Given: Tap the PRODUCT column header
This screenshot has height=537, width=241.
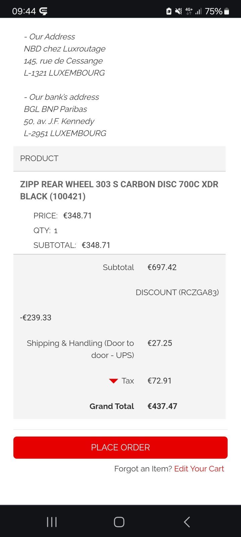Looking at the screenshot, I should click(39, 158).
